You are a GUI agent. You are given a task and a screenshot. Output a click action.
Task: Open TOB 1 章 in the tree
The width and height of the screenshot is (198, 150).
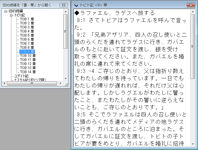(x=27, y=19)
